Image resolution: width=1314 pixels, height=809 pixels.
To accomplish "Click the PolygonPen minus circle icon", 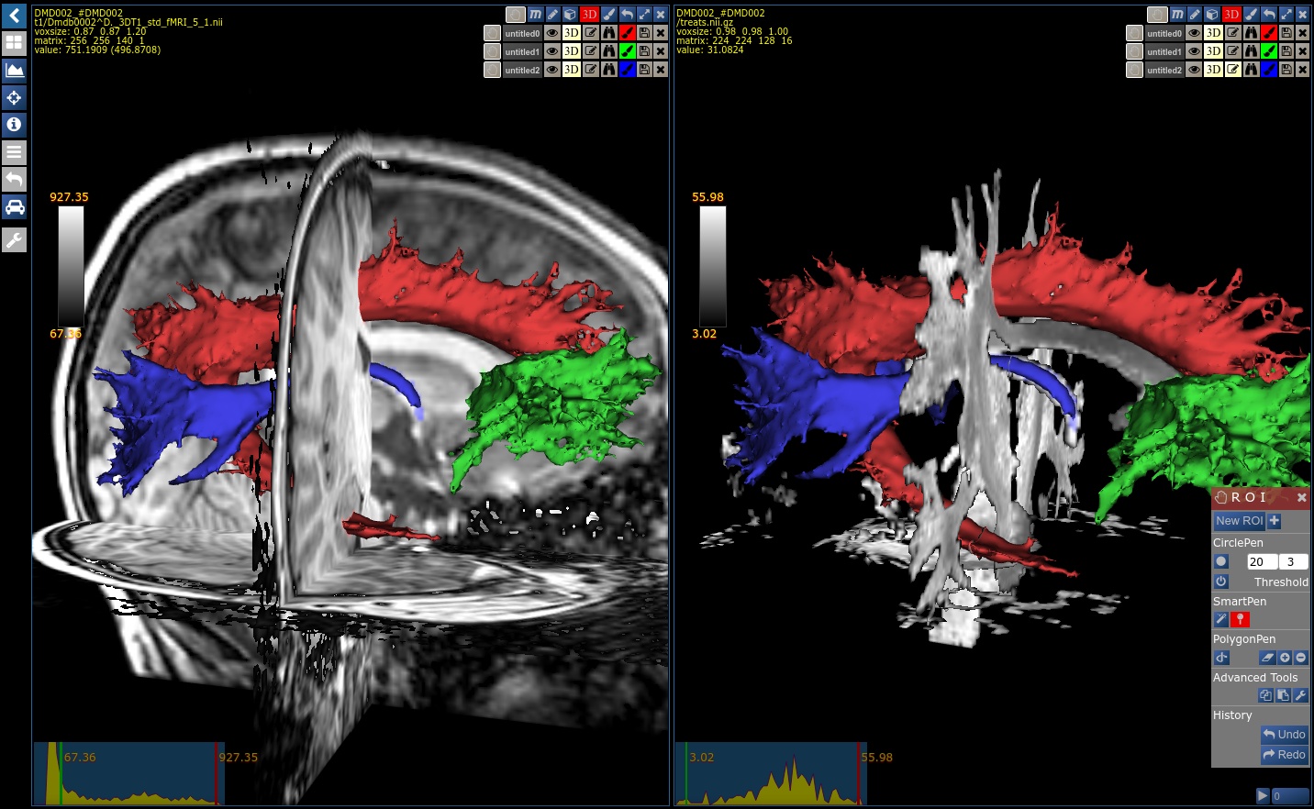I will click(1301, 658).
